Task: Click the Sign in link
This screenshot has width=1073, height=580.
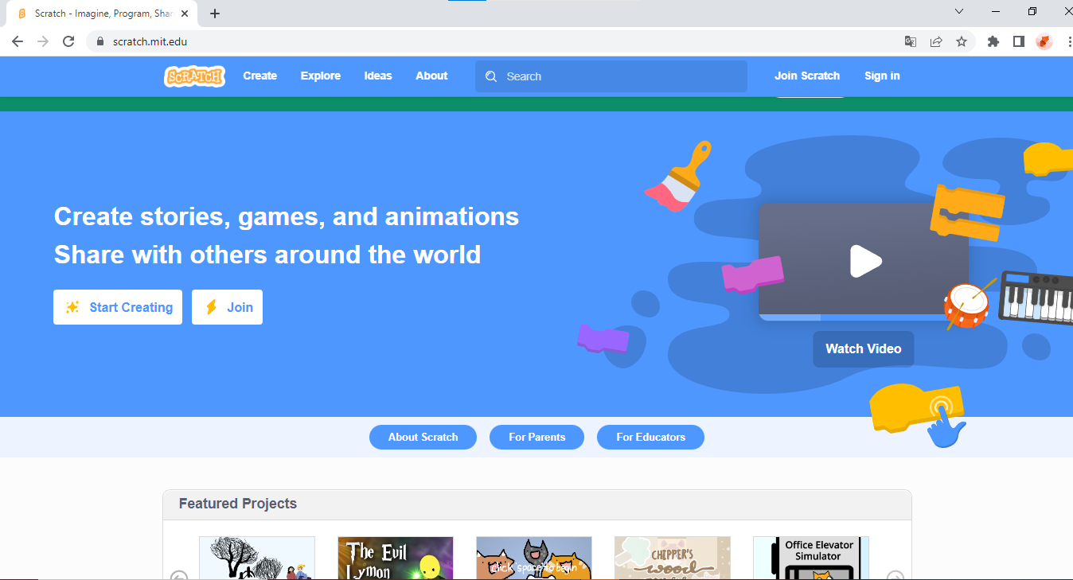Action: point(882,76)
